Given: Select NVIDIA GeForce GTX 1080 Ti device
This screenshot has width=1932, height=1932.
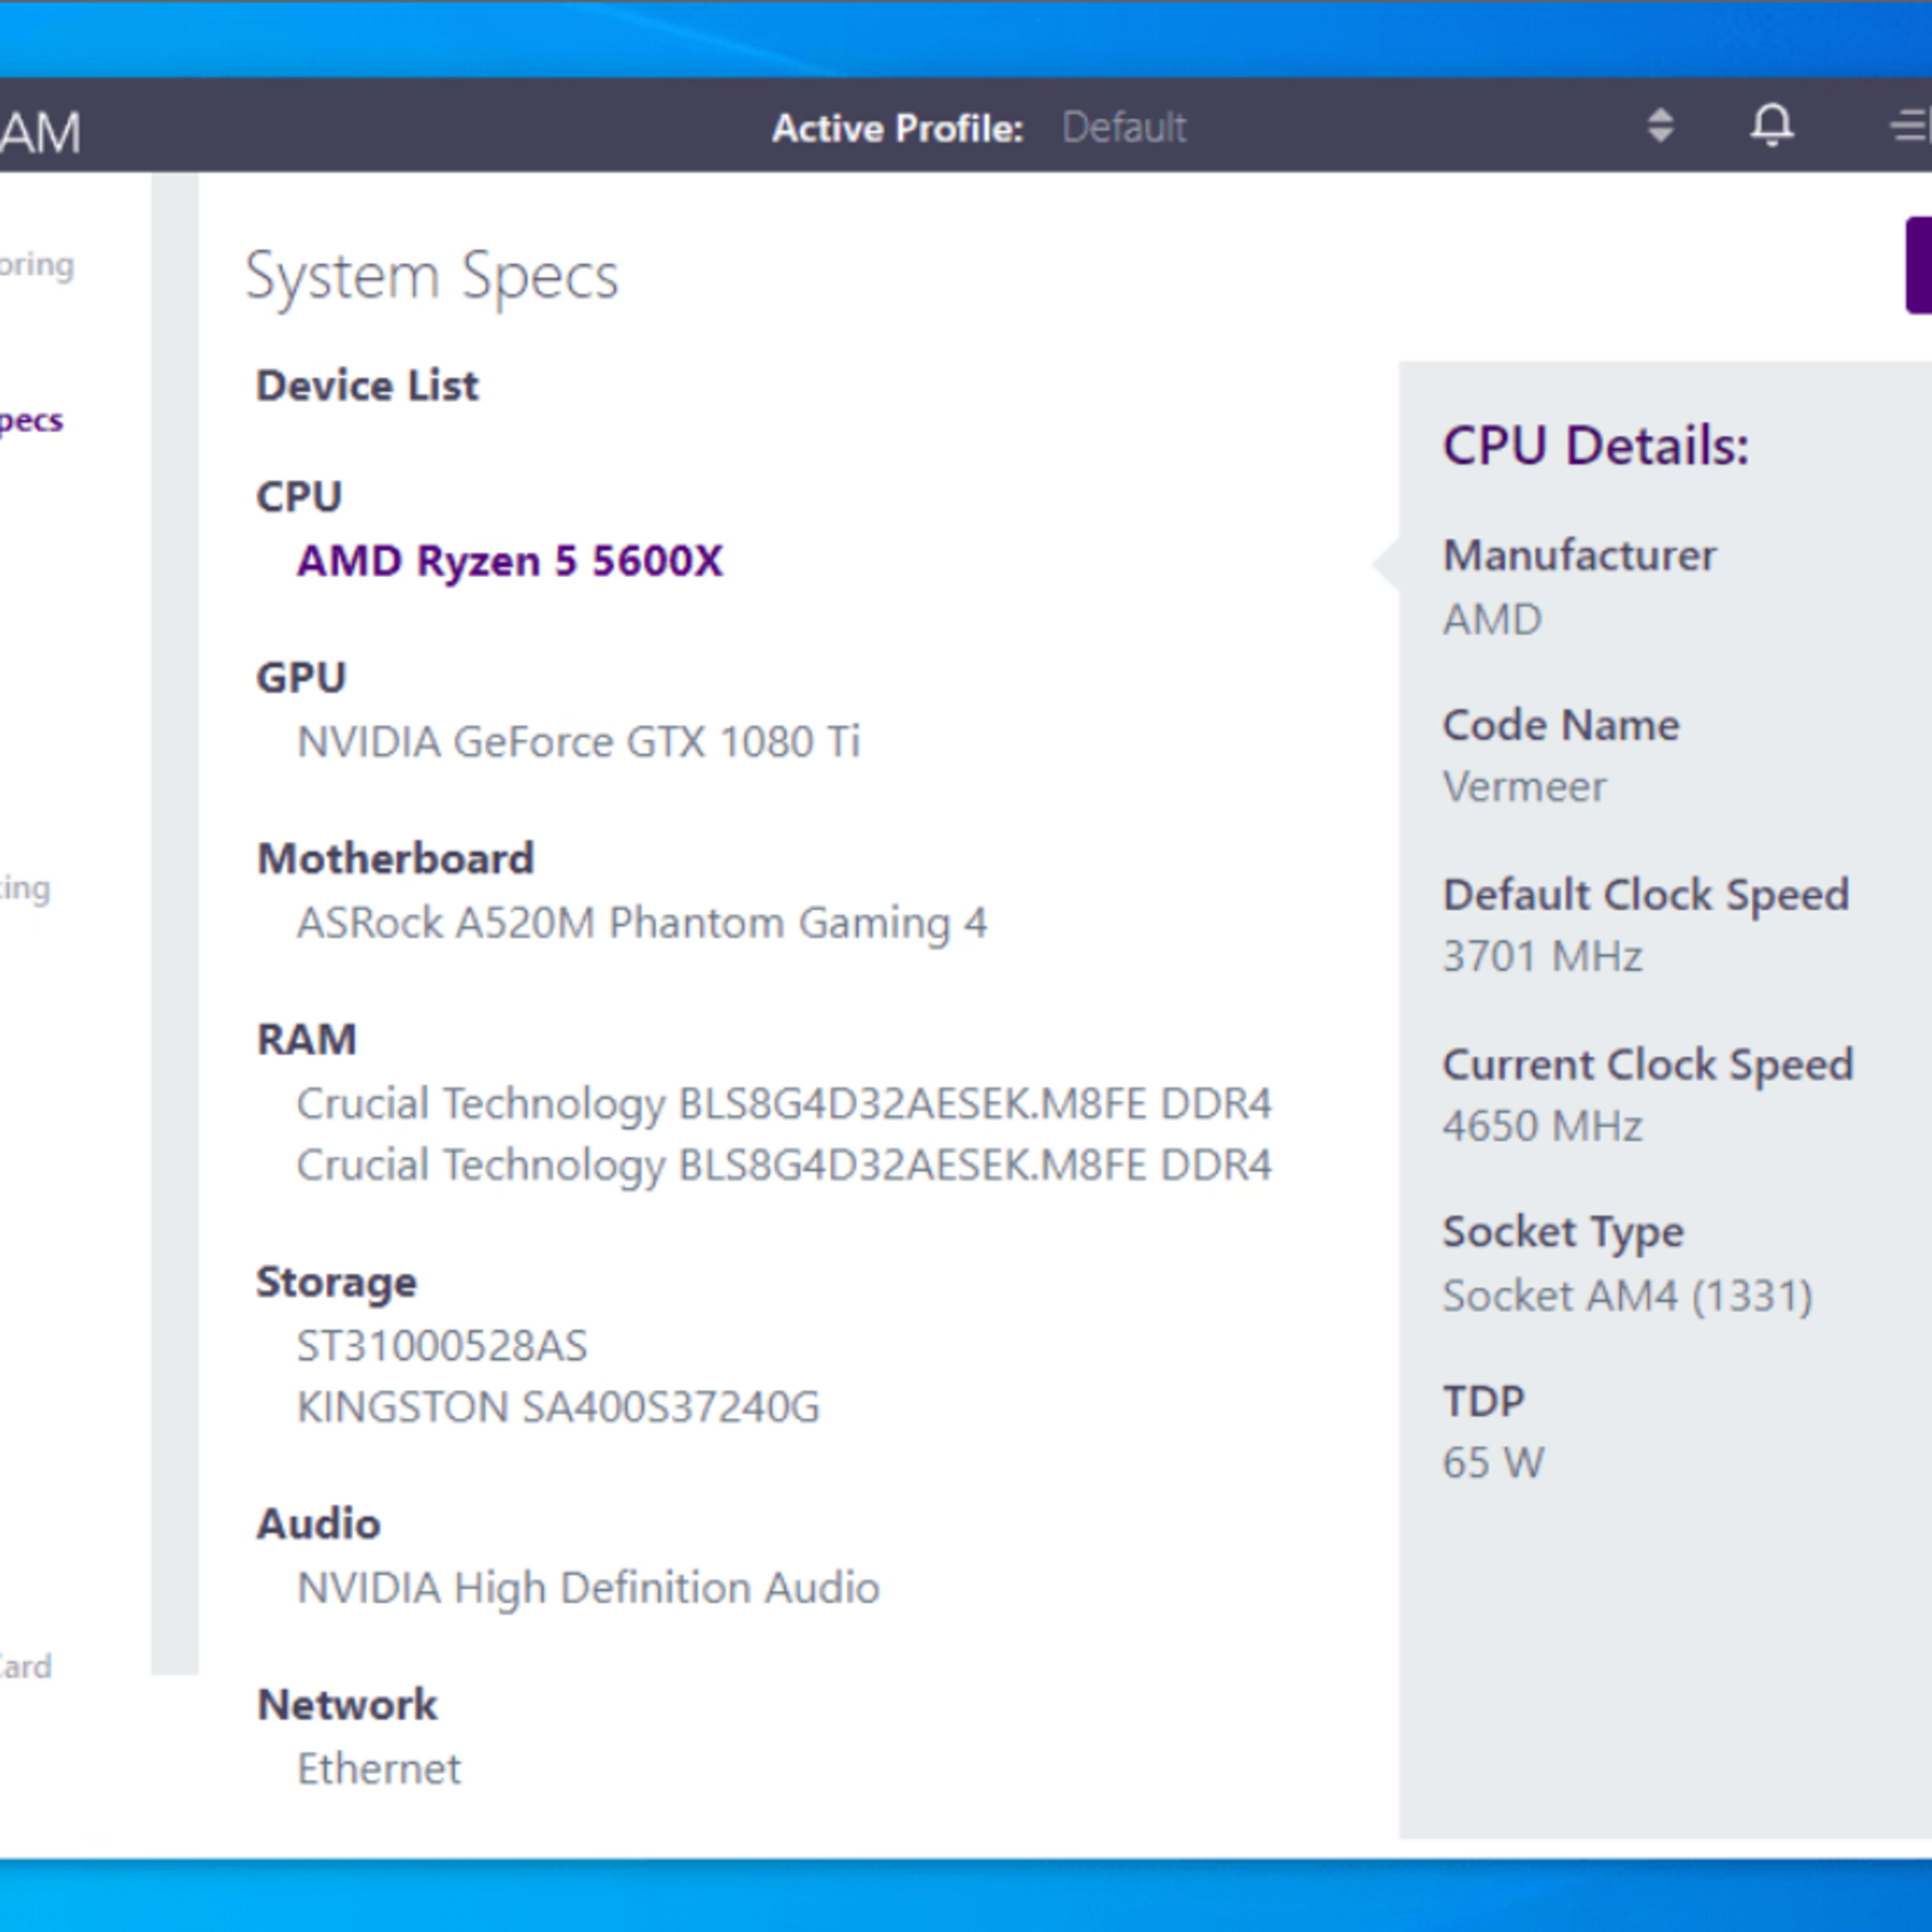Looking at the screenshot, I should click(578, 742).
